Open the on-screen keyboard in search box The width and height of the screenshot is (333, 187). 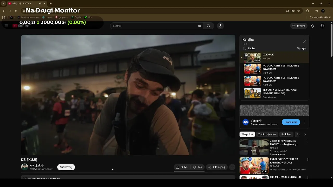(200, 26)
